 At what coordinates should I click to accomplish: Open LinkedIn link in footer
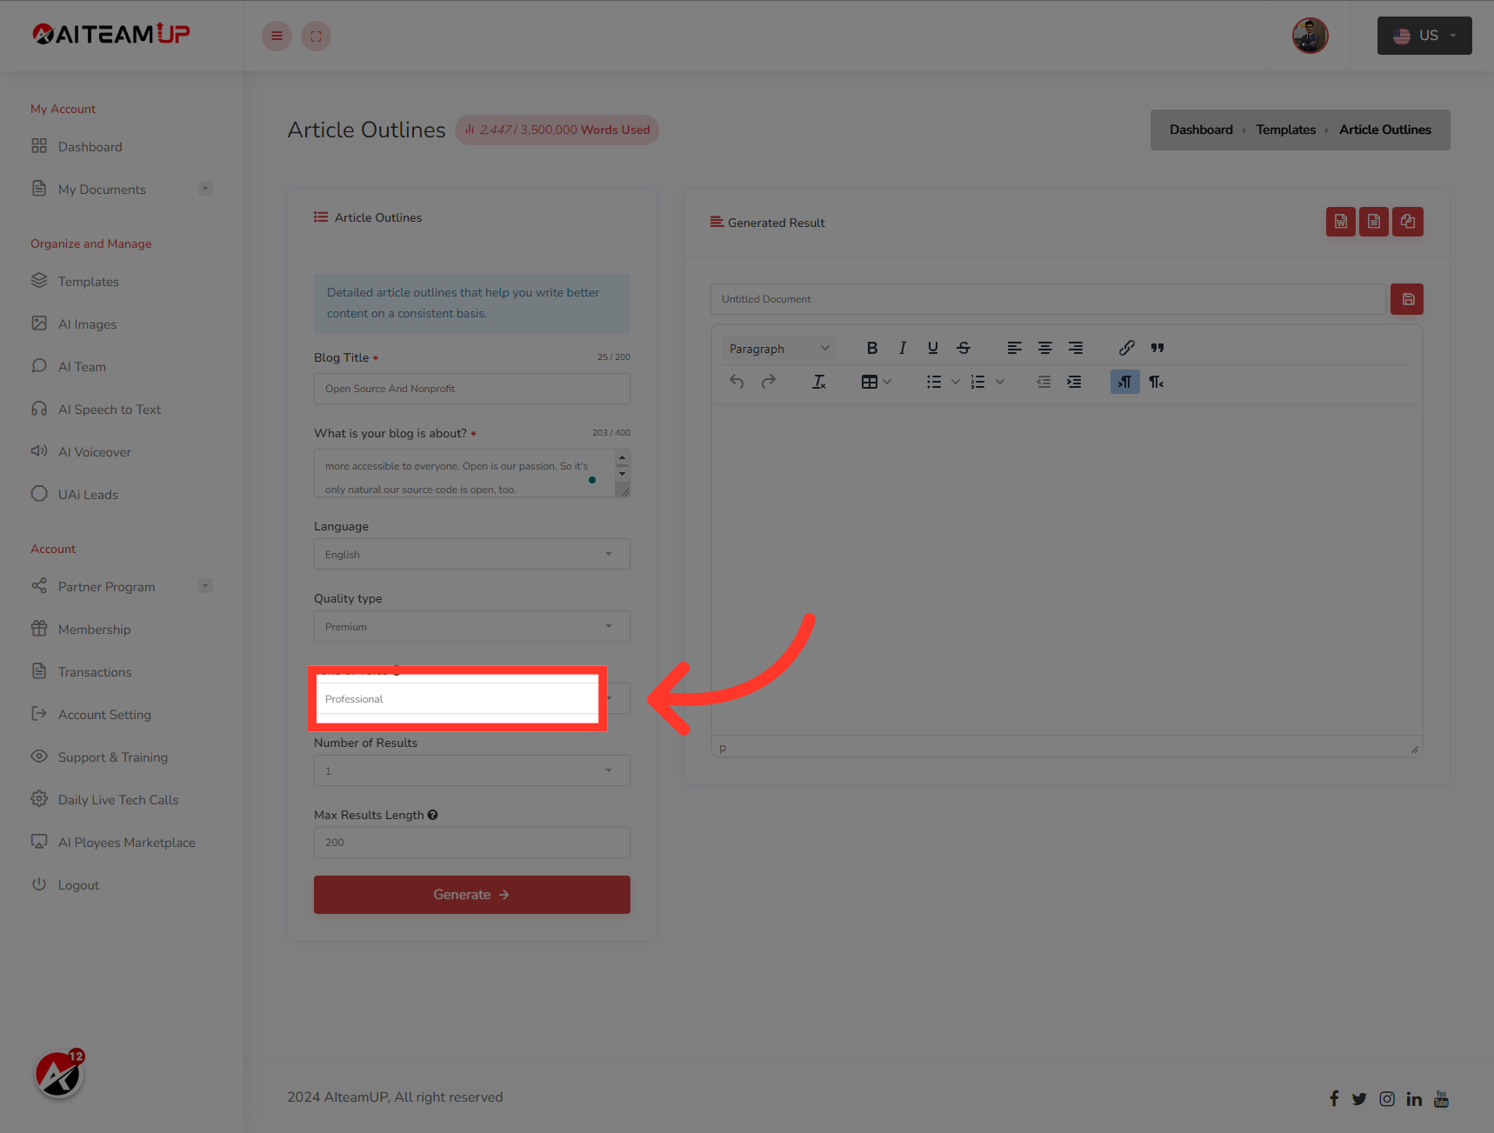(1414, 1099)
